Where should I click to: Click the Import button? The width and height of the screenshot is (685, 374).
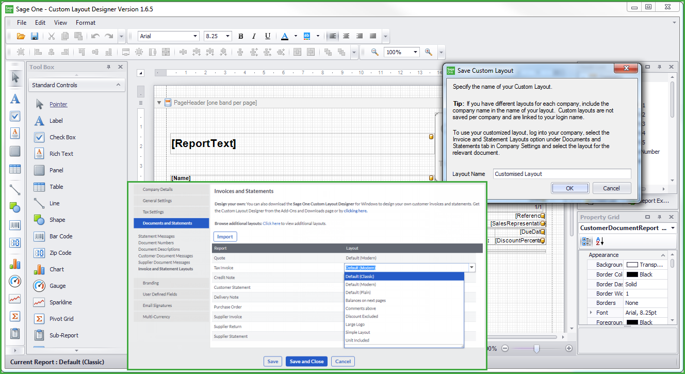point(225,237)
